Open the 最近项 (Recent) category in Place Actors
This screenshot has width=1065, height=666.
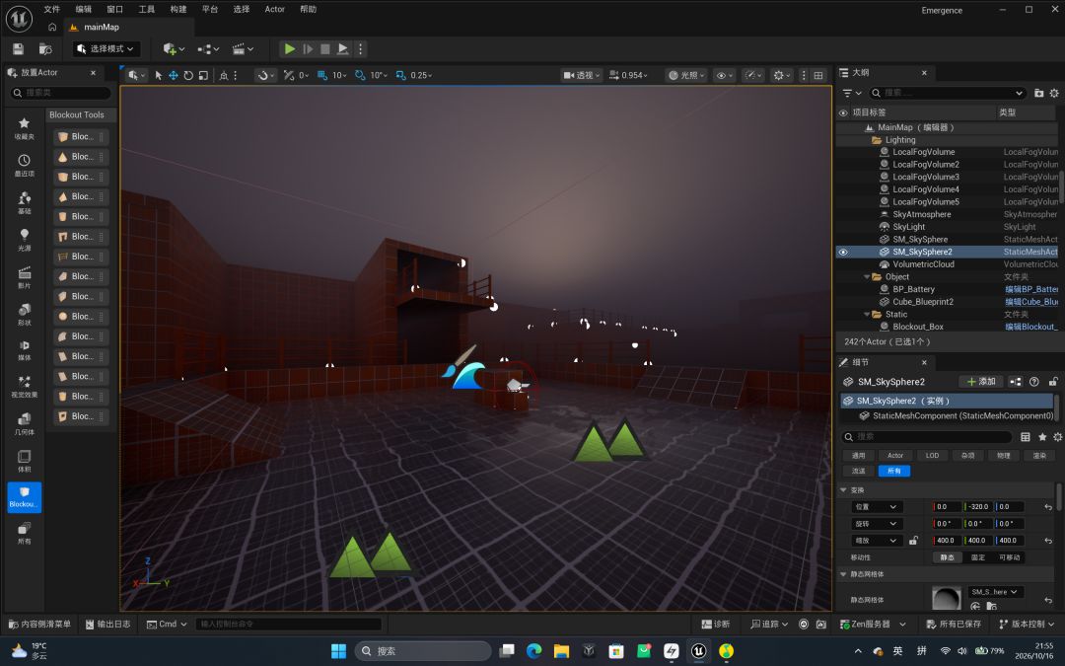(24, 165)
